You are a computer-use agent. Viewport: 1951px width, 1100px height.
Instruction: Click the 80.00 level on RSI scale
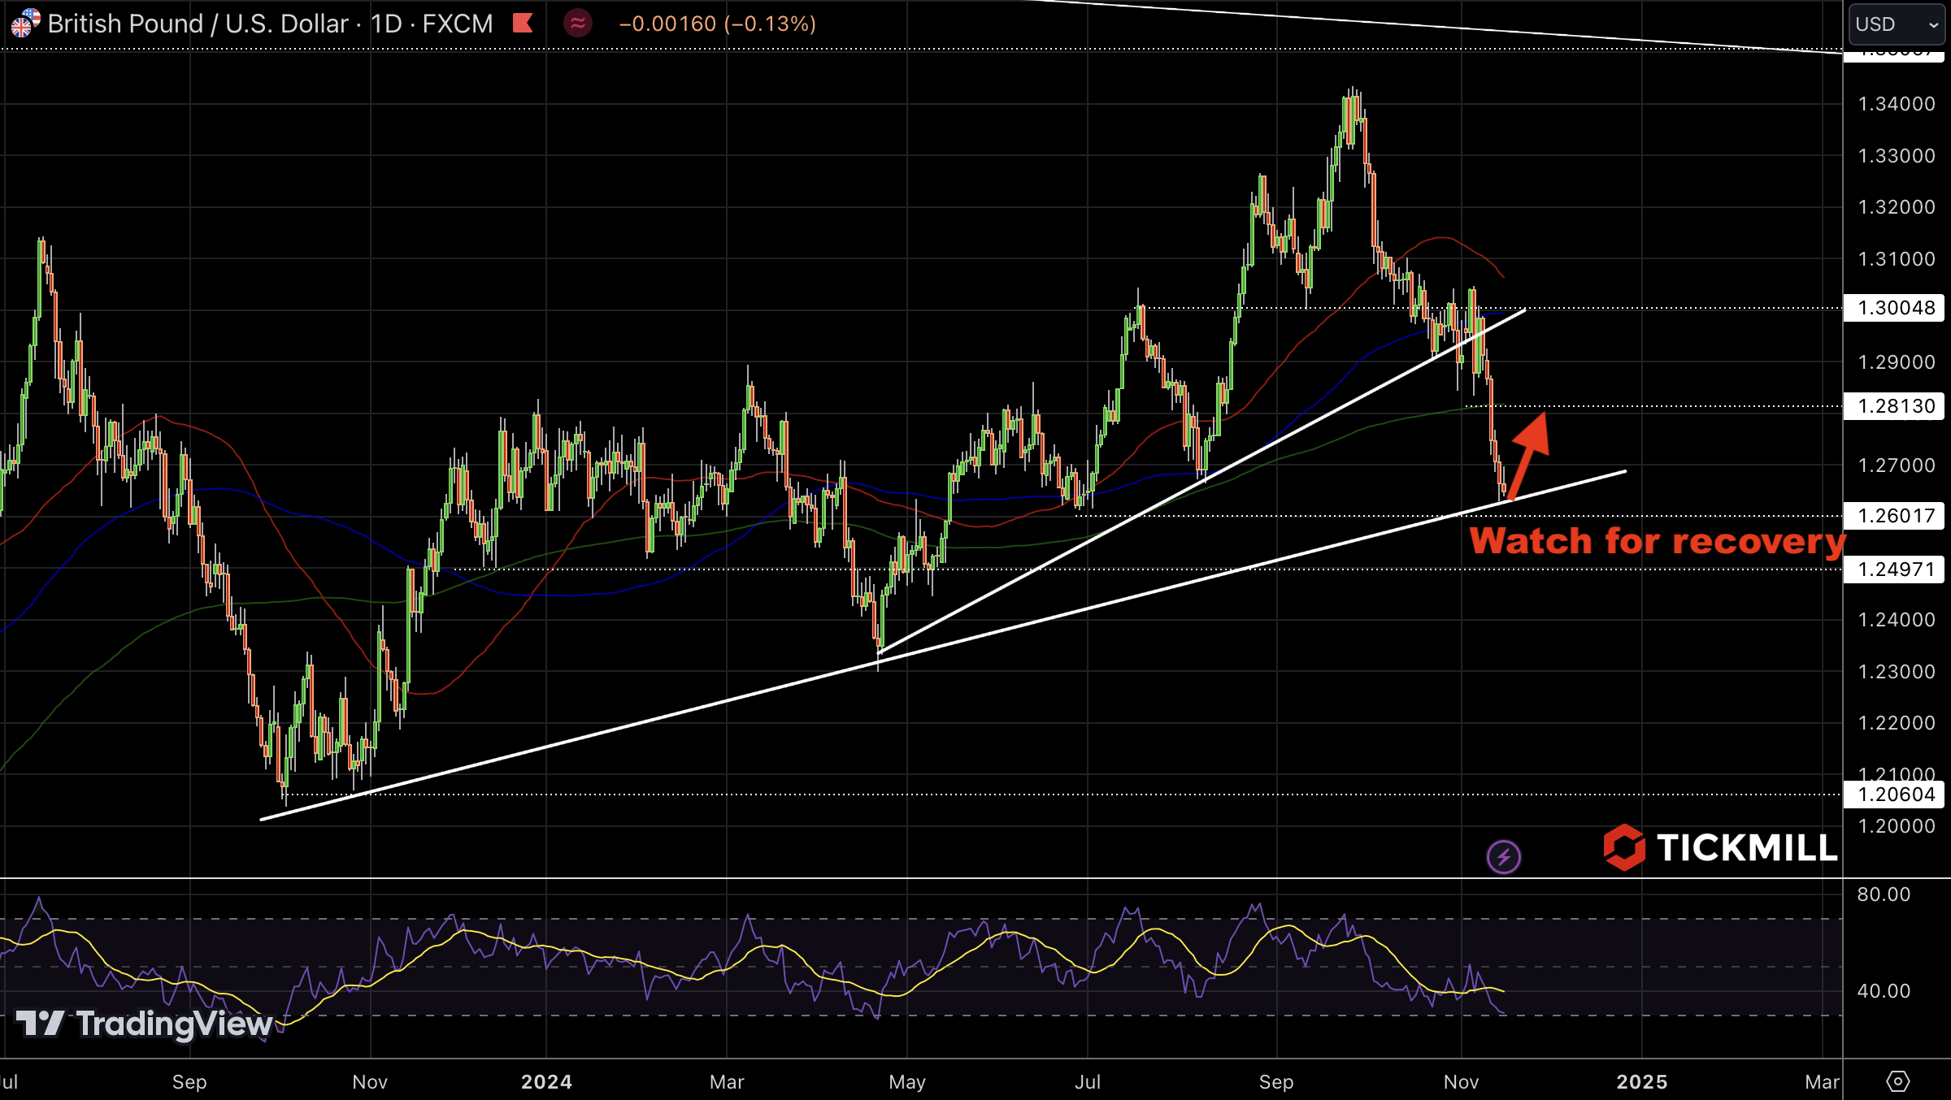point(1883,894)
